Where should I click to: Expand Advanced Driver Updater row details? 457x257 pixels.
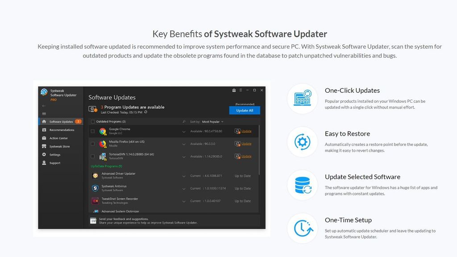[x=183, y=176]
